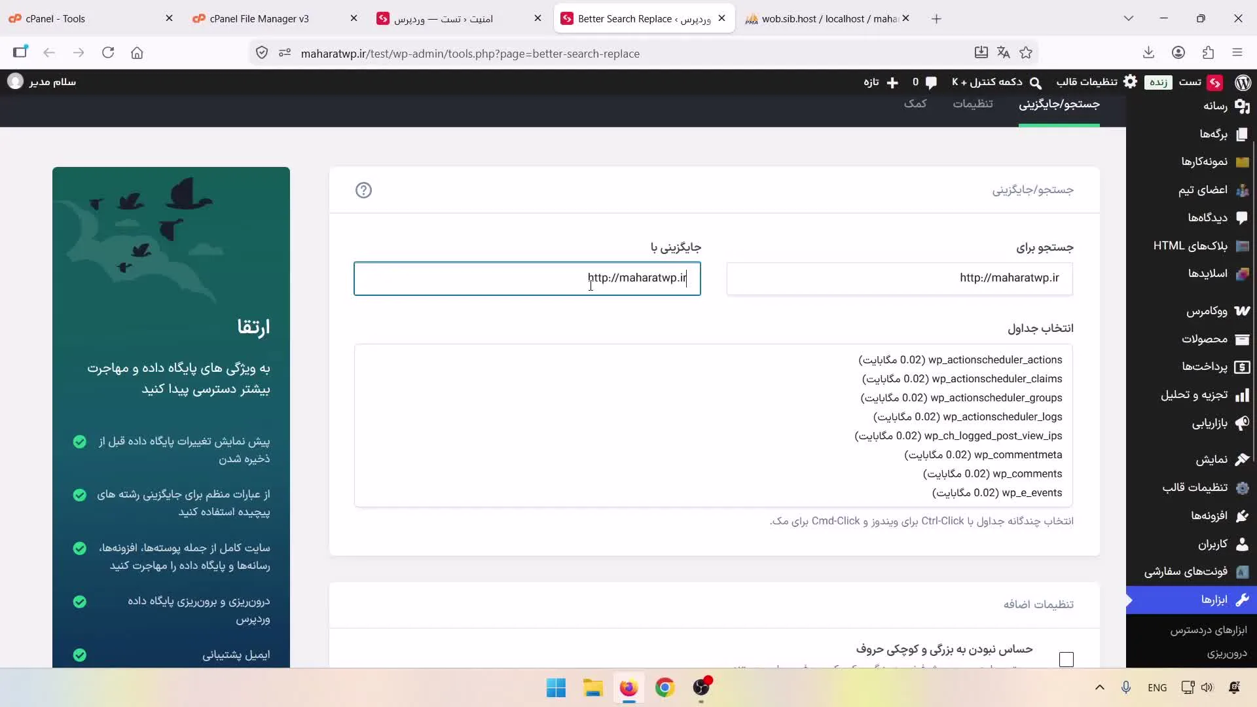The image size is (1257, 707).
Task: Open Firefox downloads arrow icon
Action: pyautogui.click(x=1148, y=53)
